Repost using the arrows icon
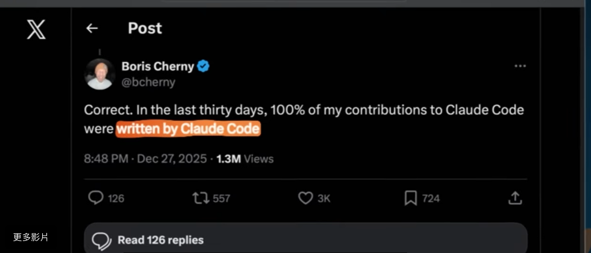The width and height of the screenshot is (591, 253). [201, 198]
